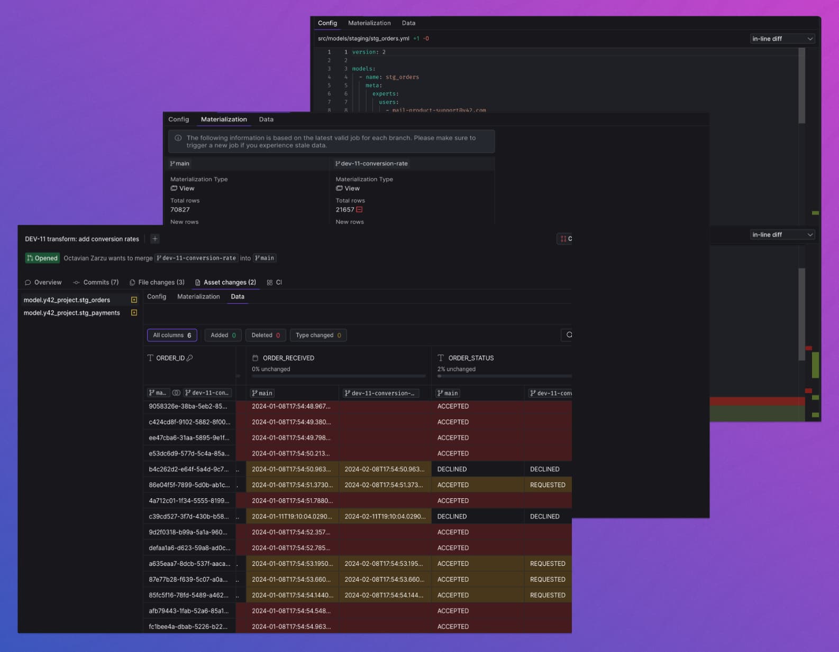Click the modified marker icon for stg_payments
The width and height of the screenshot is (839, 652).
tap(134, 313)
